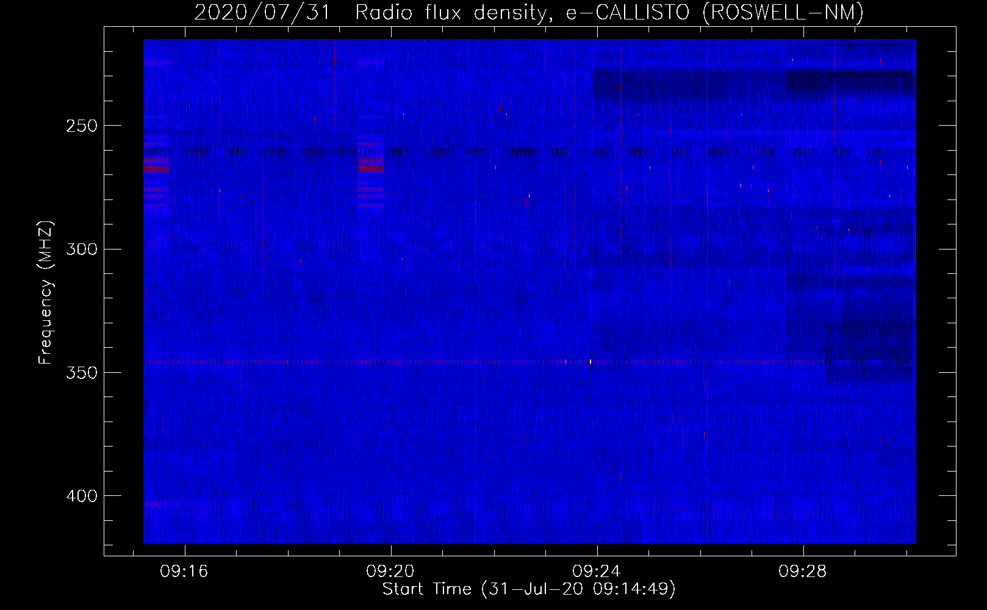The width and height of the screenshot is (987, 610).
Task: Click the 09:28 time tick label
Action: (803, 571)
